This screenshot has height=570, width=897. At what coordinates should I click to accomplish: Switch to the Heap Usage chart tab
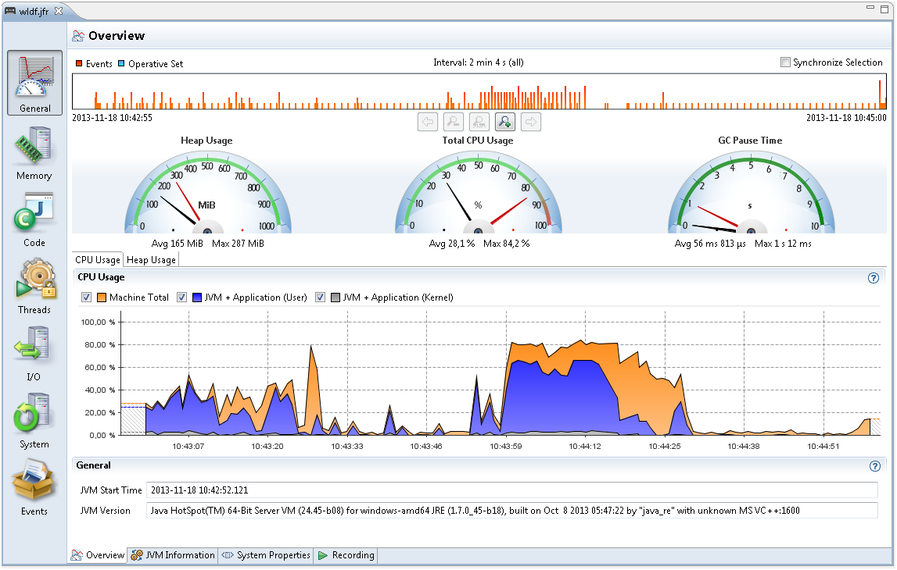[152, 260]
